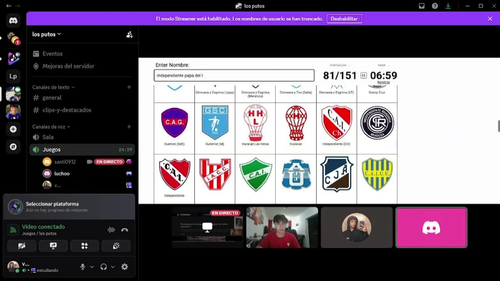
Task: Click the I.A.C.C. striped crest
Action: coord(215,174)
